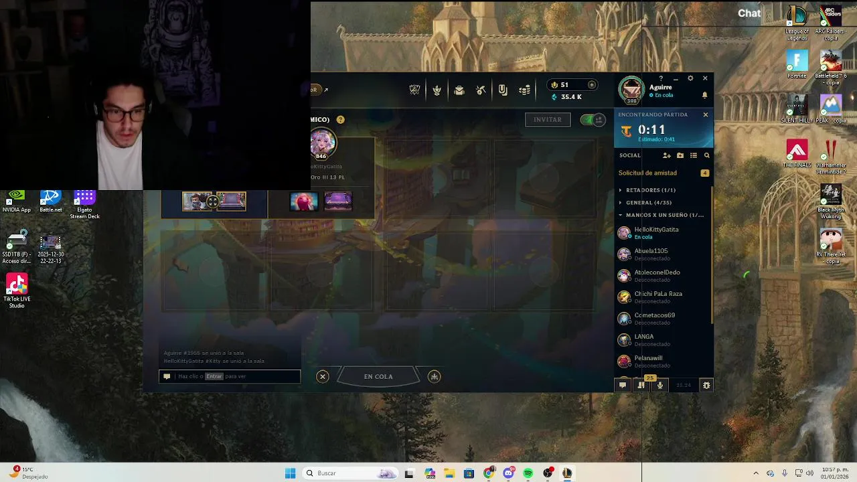Open Battle.net desktop shortcut

pyautogui.click(x=50, y=202)
